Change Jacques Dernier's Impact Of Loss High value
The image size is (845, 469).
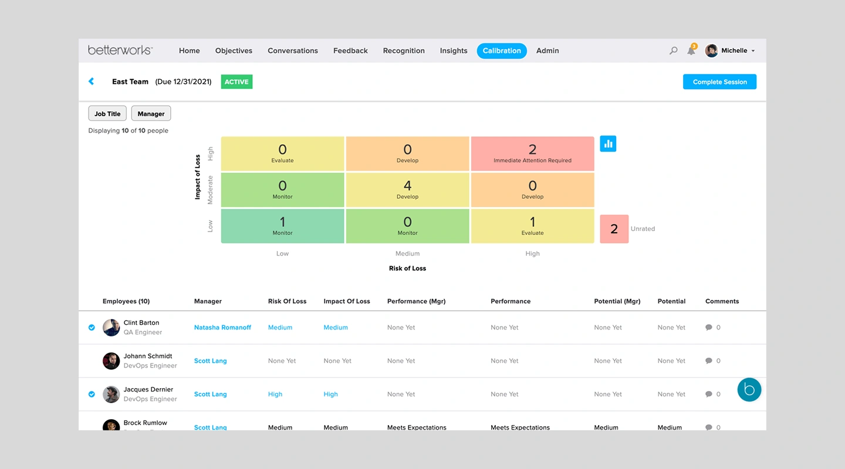click(x=330, y=395)
